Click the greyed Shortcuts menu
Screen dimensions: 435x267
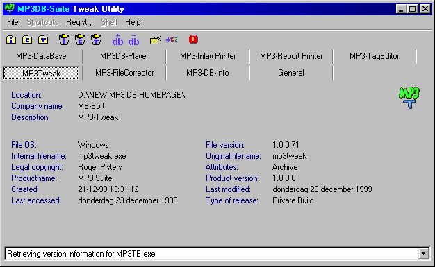(x=42, y=22)
